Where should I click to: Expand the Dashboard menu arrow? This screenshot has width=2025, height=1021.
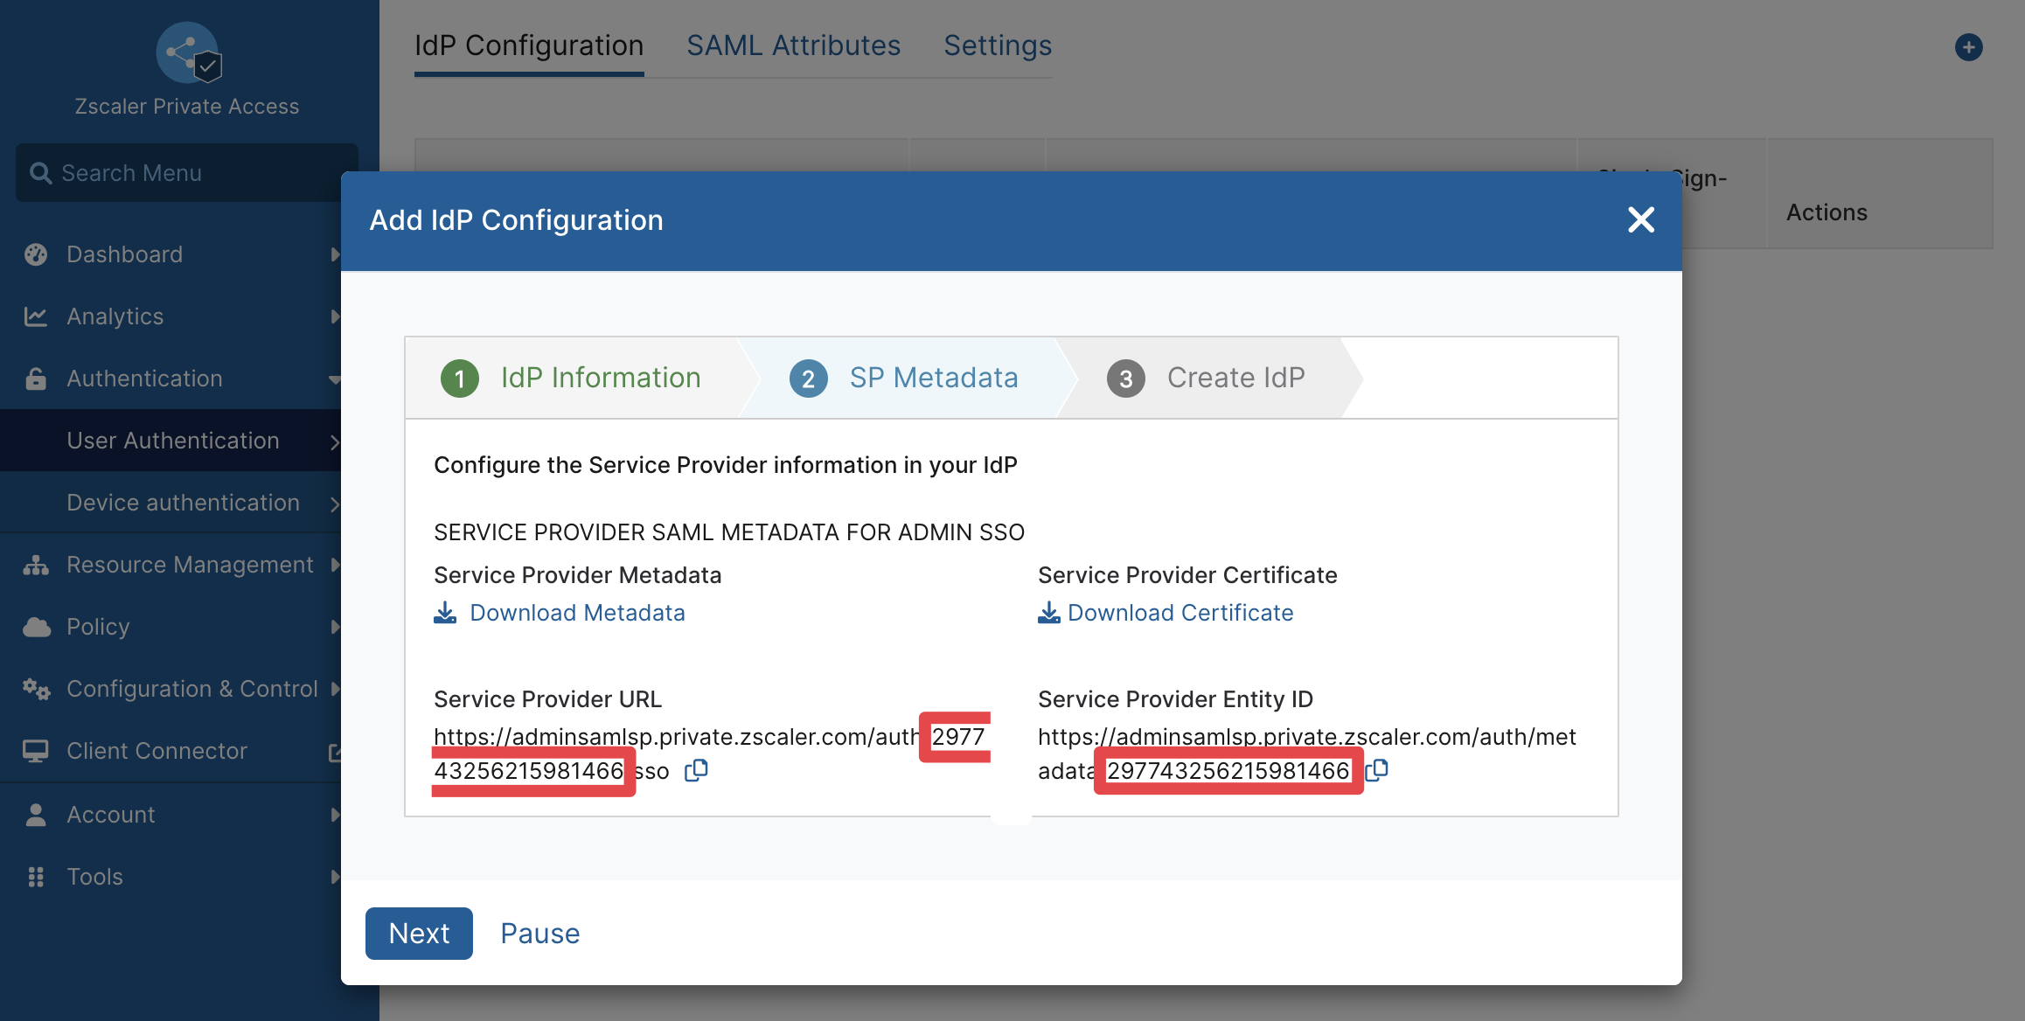click(335, 254)
